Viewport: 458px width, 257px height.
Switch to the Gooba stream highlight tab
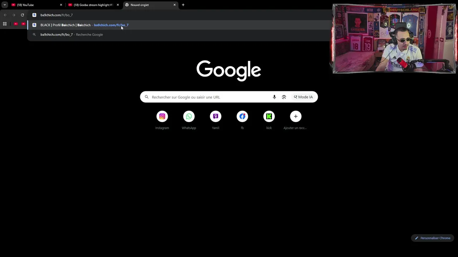point(93,5)
